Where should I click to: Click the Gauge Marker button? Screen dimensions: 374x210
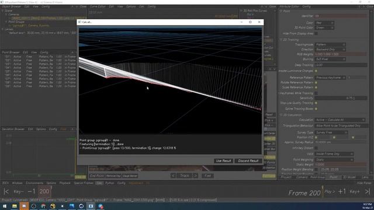(130, 176)
